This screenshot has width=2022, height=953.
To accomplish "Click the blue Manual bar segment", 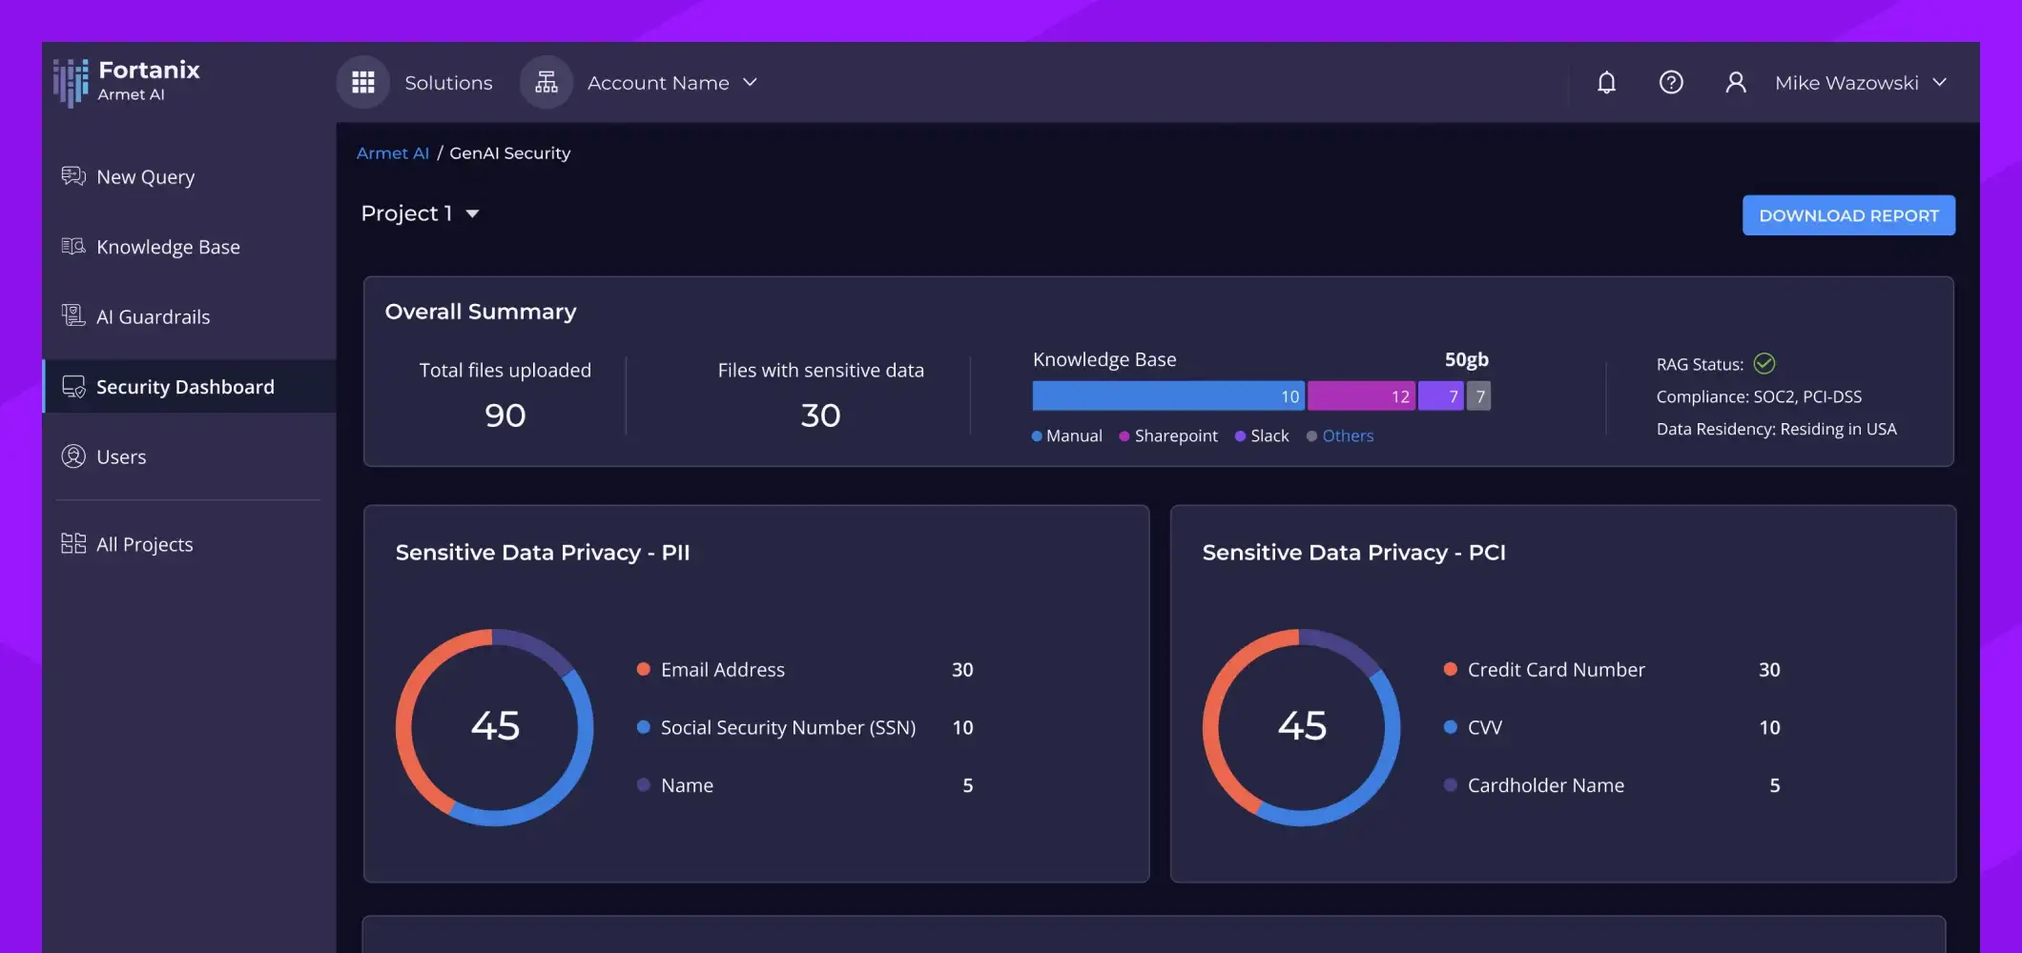I will pyautogui.click(x=1168, y=395).
